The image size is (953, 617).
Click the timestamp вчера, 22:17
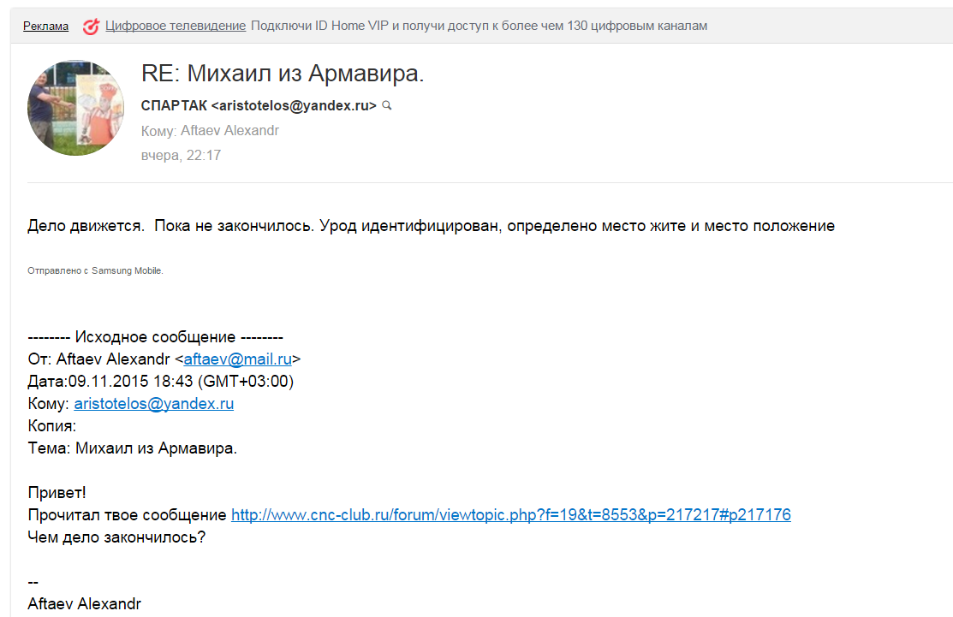pyautogui.click(x=181, y=156)
